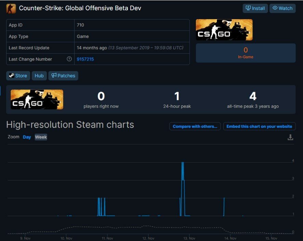Click the Watch button

coord(282,8)
